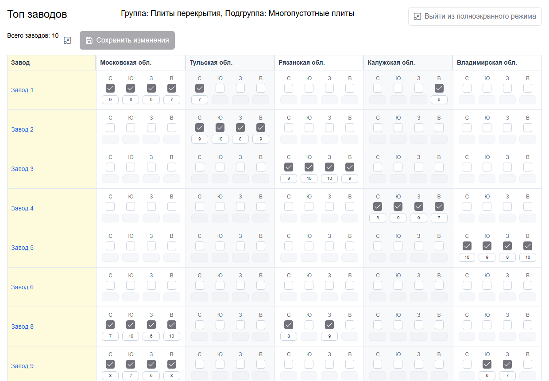Follow the Завод 3 link
The image size is (549, 381).
(22, 169)
